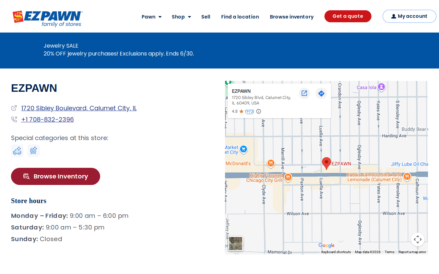439x274 pixels.
Task: Switch to satellite view thumbnail
Action: click(x=236, y=244)
